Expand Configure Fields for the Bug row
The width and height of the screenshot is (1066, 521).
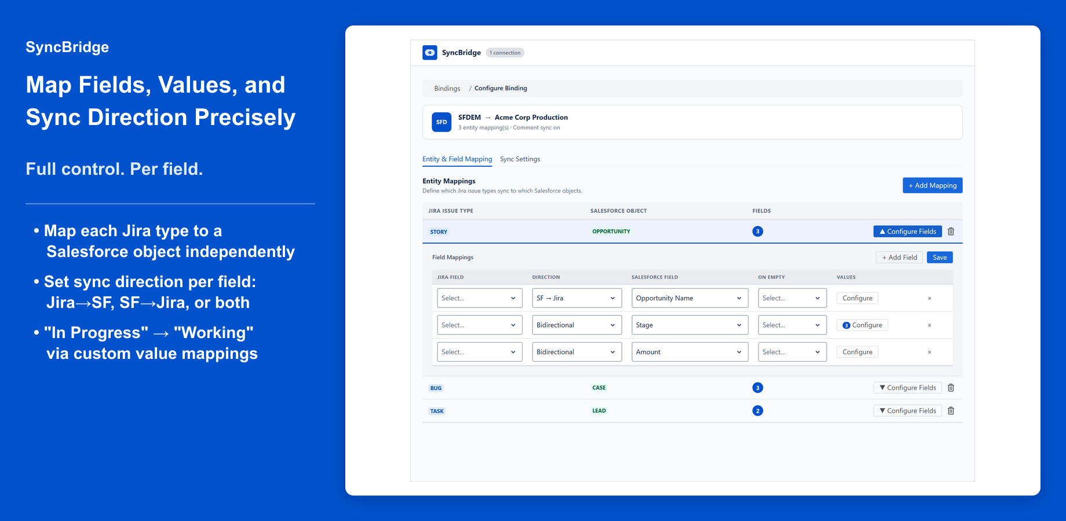pyautogui.click(x=907, y=388)
